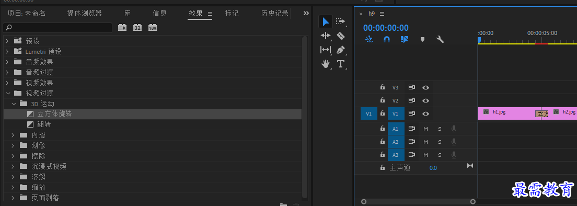Image resolution: width=577 pixels, height=206 pixels.
Task: Hide track V2 output with eye
Action: 426,100
